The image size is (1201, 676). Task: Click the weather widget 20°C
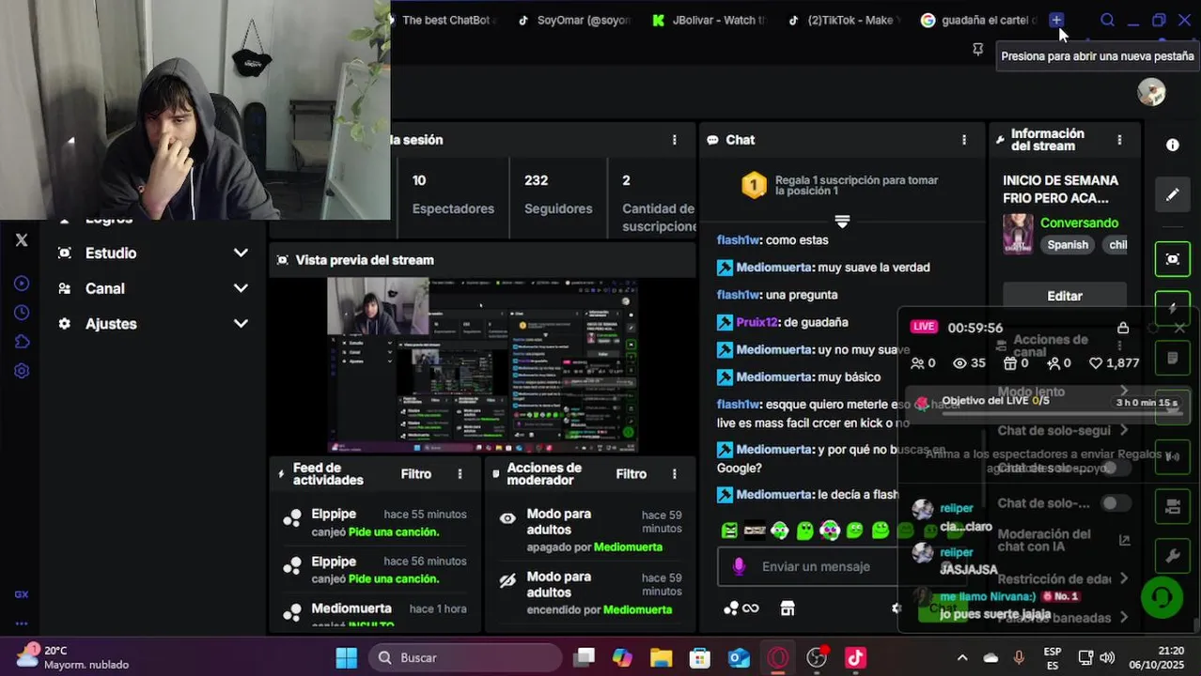[73, 657]
